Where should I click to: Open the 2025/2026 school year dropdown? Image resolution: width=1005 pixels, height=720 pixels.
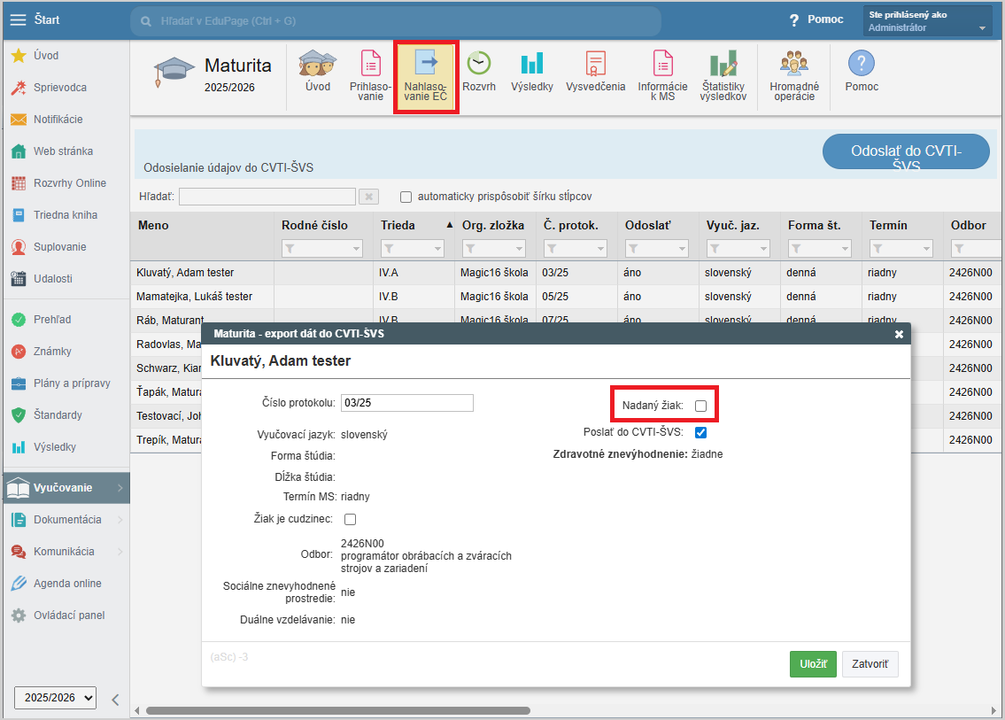(x=55, y=698)
